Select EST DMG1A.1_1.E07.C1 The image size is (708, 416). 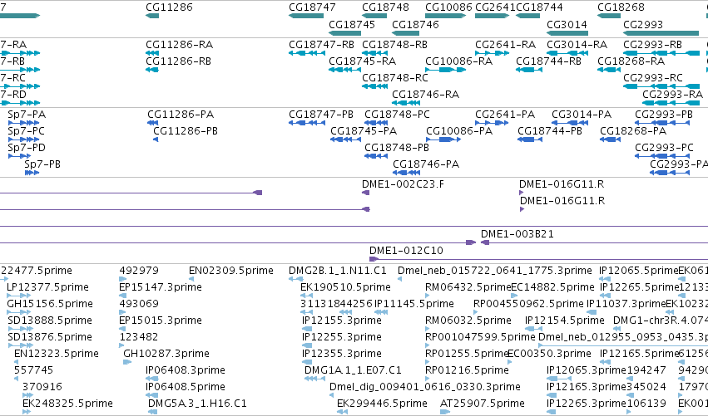click(353, 370)
